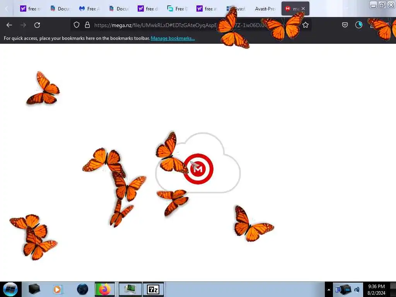396x297 pixels.
Task: Switch to the Yahoo 'free a' tab
Action: point(207,9)
